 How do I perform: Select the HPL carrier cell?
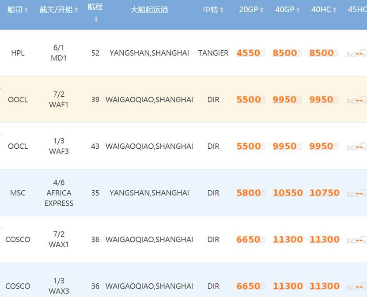[x=18, y=53]
